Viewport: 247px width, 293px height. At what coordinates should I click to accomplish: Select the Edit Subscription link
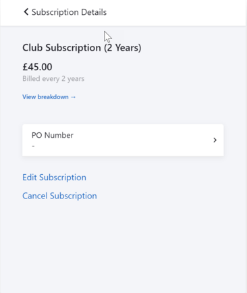click(54, 178)
